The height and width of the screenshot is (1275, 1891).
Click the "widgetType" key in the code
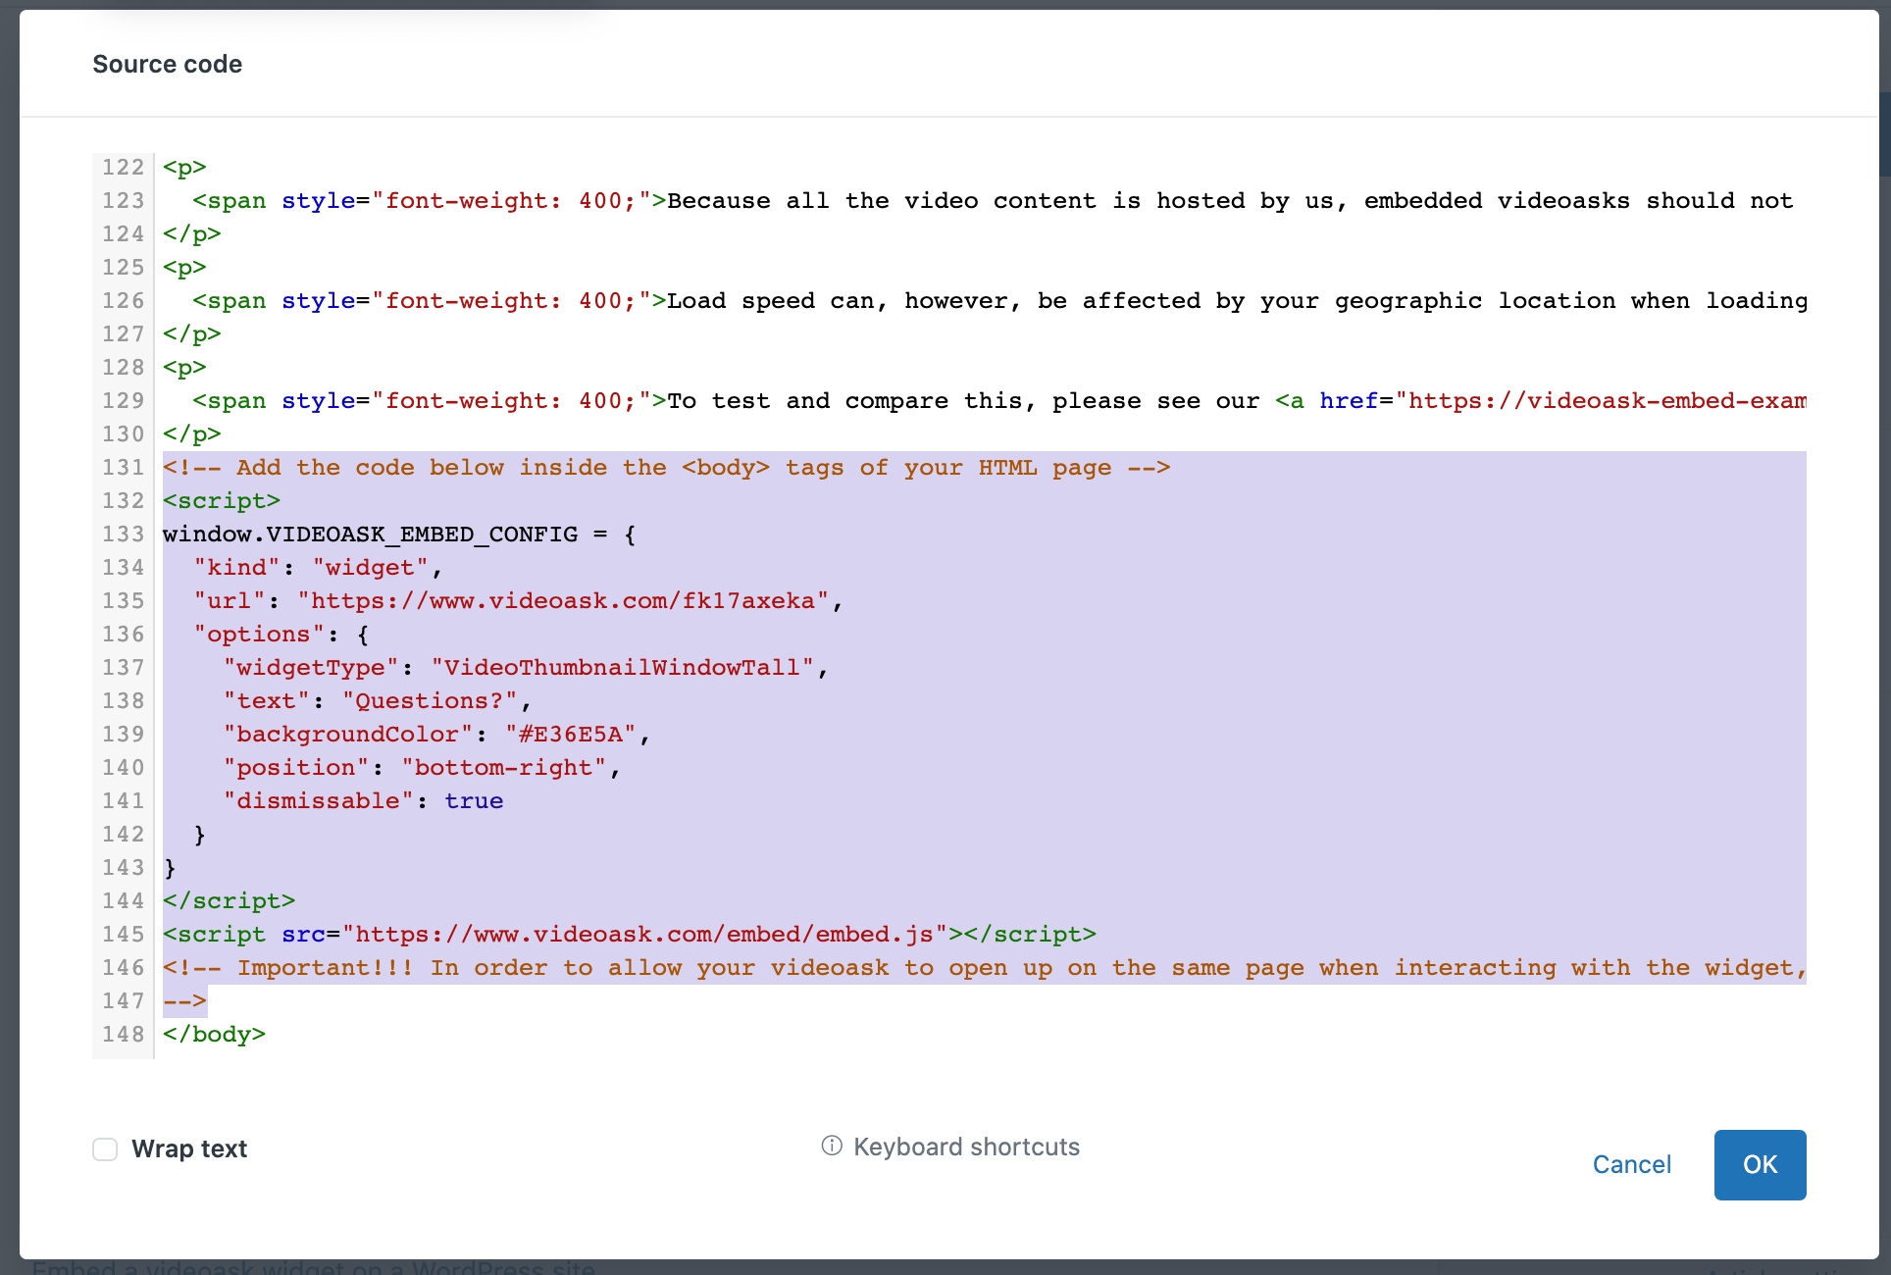[311, 668]
